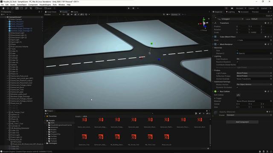Click the HE_Building_Generator HDA asset icon

(x=117, y=137)
